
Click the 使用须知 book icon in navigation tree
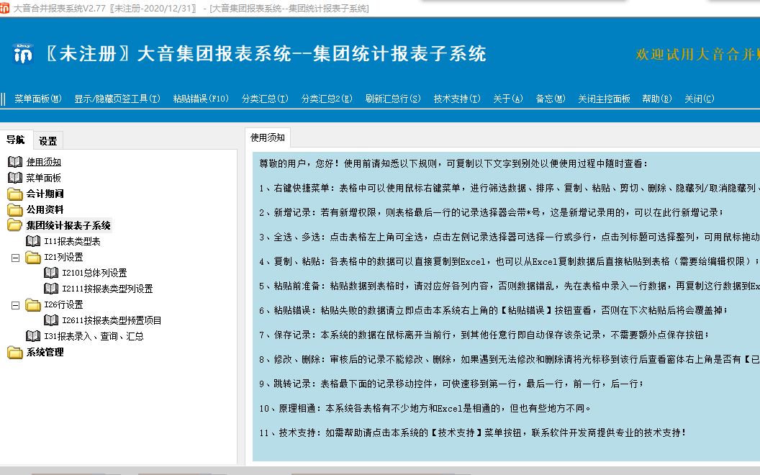15,161
